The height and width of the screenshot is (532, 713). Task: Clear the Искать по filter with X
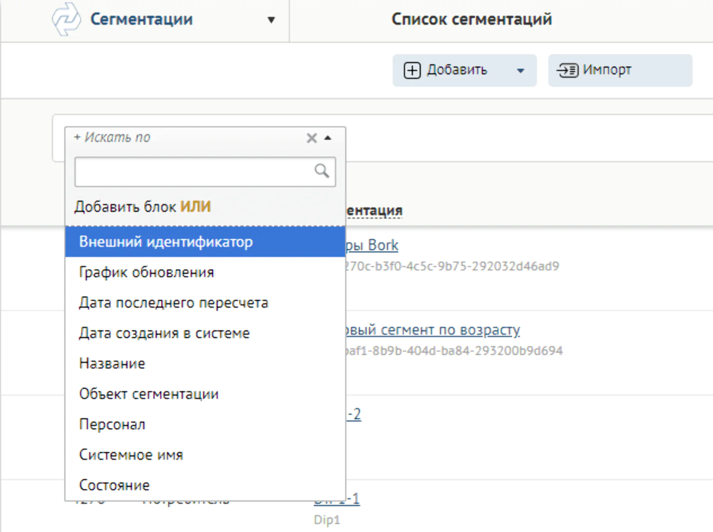coord(312,138)
